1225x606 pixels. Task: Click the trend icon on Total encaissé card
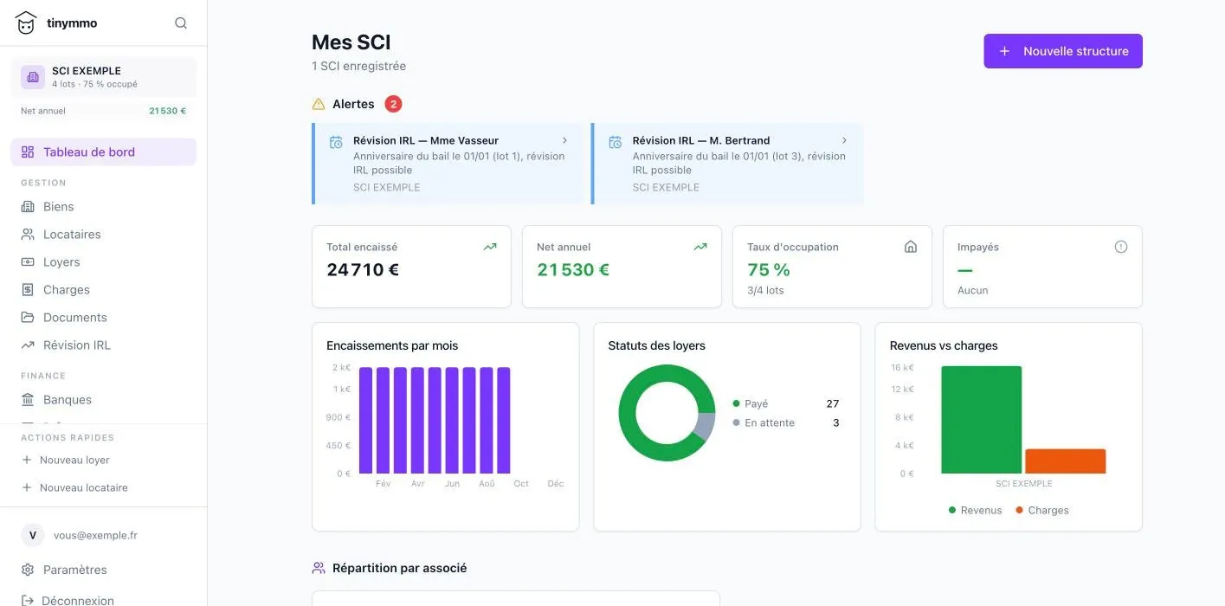click(x=490, y=247)
